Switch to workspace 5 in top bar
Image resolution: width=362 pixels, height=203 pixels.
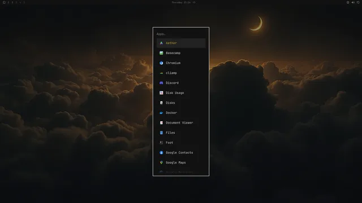[x=24, y=2]
